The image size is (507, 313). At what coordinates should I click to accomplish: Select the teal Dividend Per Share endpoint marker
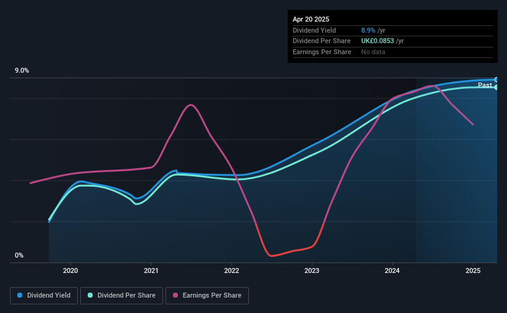click(497, 87)
